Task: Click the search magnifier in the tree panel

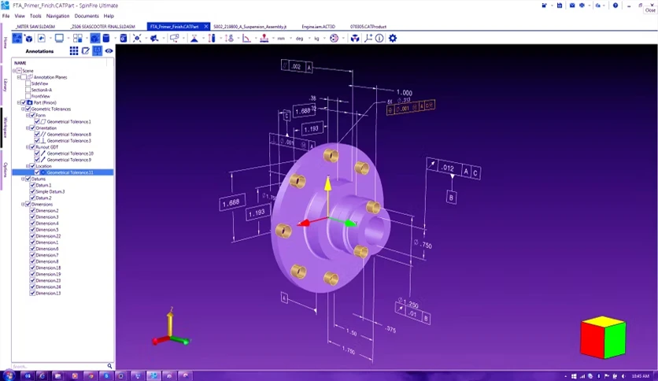Action: tap(109, 366)
